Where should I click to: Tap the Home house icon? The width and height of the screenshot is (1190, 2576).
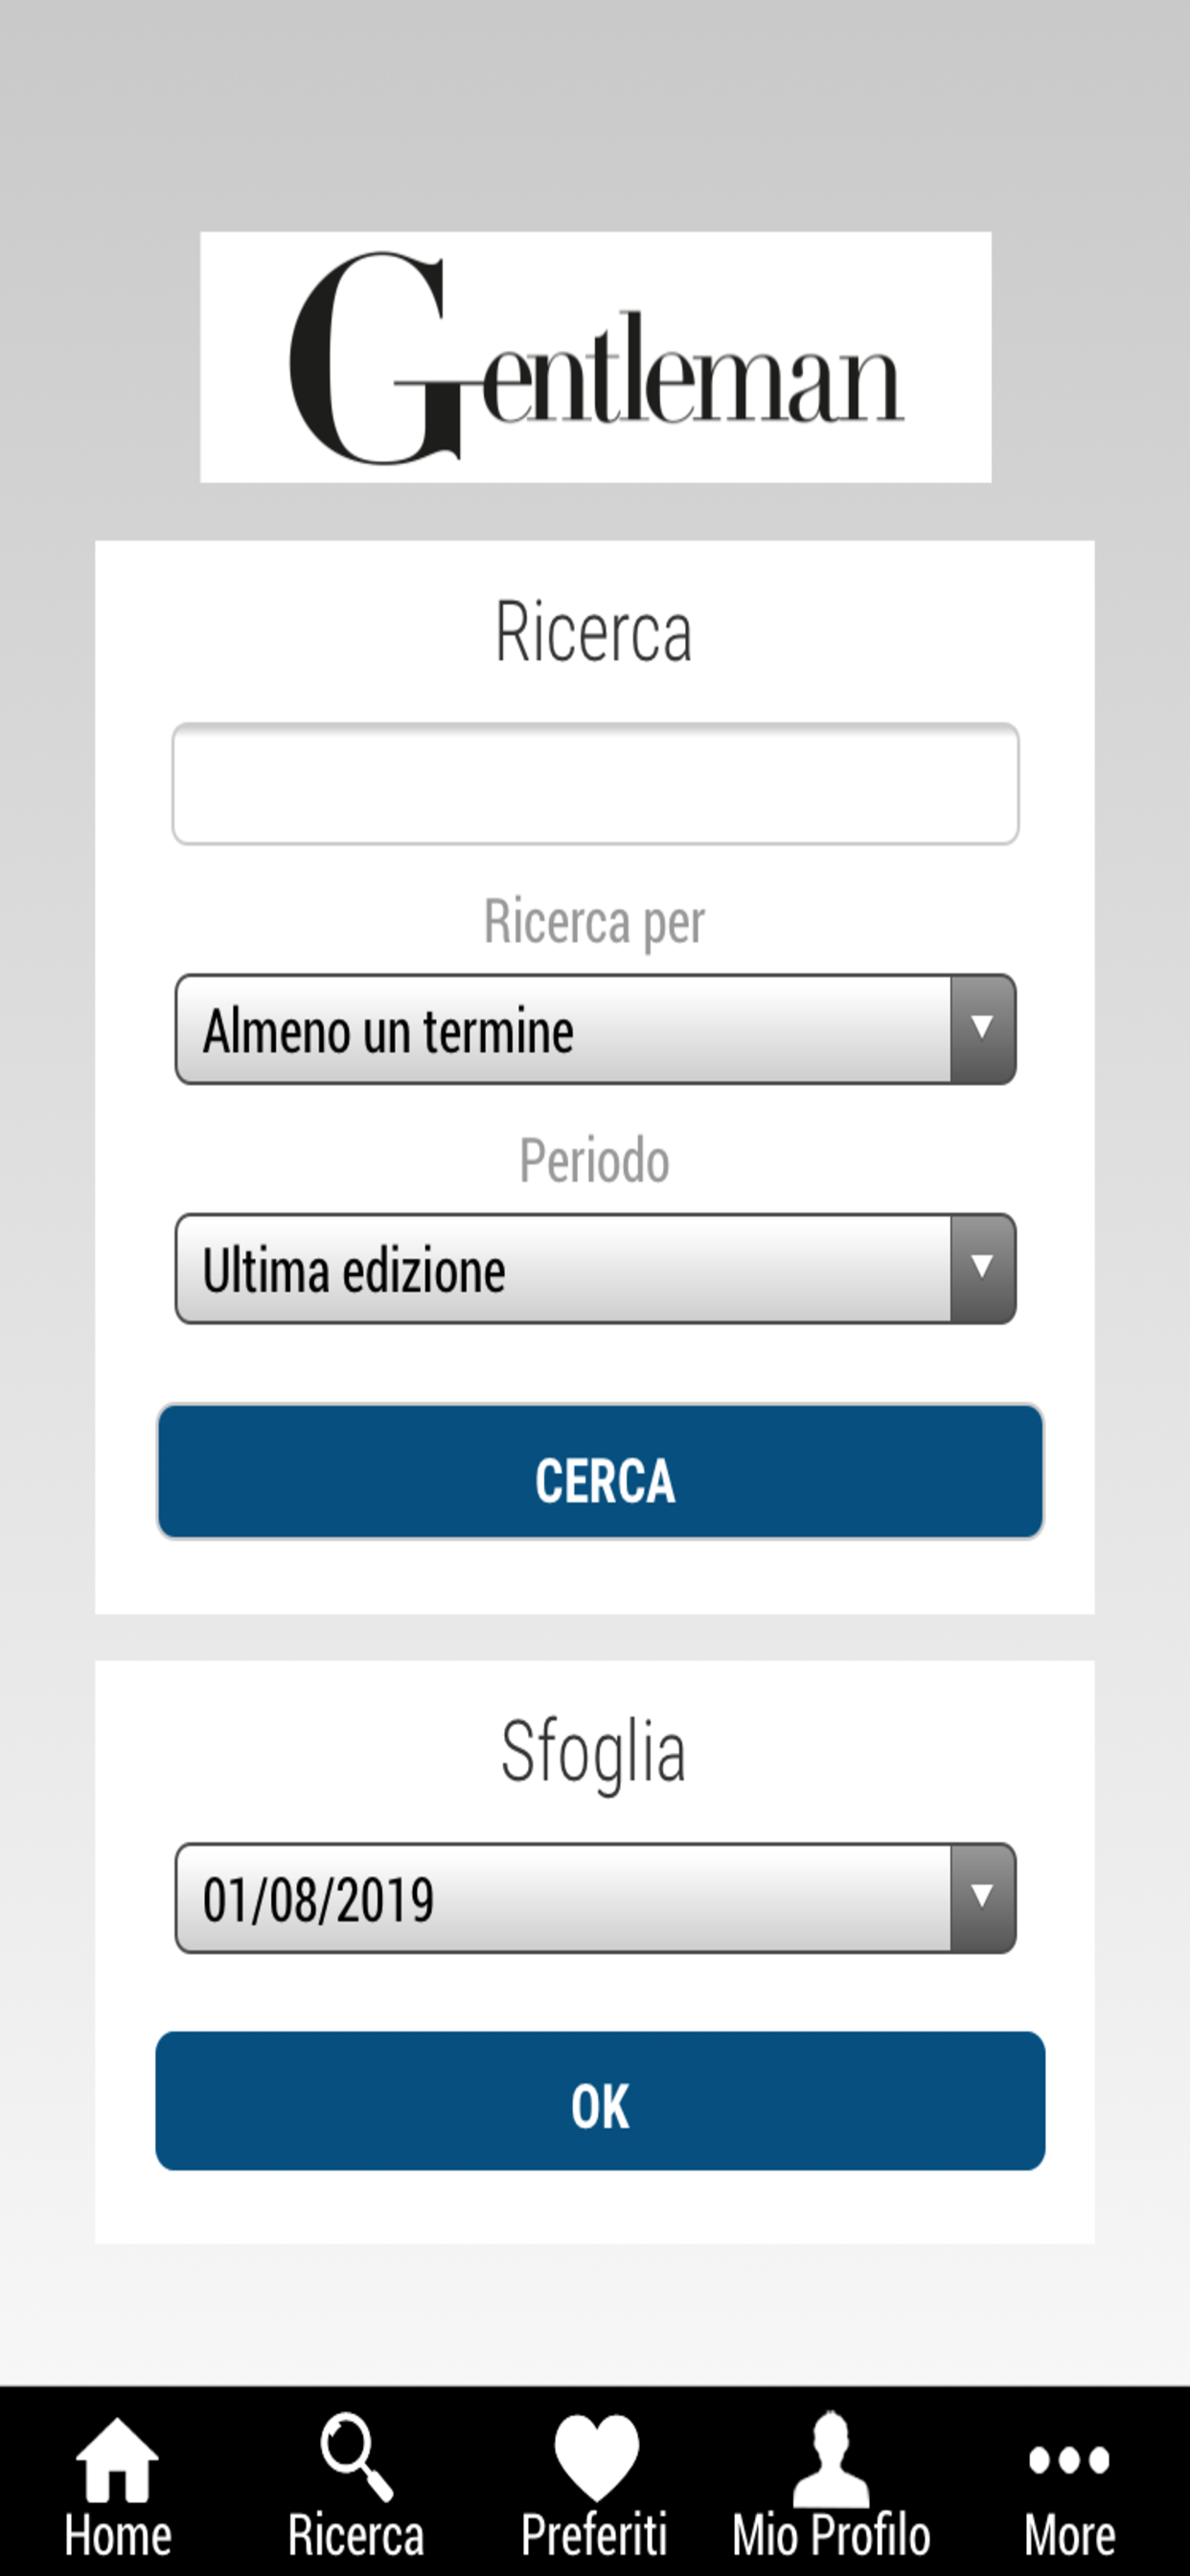(x=117, y=2458)
